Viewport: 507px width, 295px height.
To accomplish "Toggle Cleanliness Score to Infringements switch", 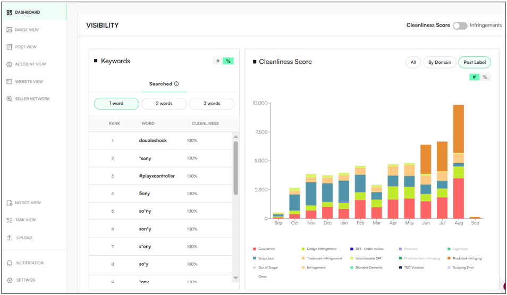I will pyautogui.click(x=460, y=26).
